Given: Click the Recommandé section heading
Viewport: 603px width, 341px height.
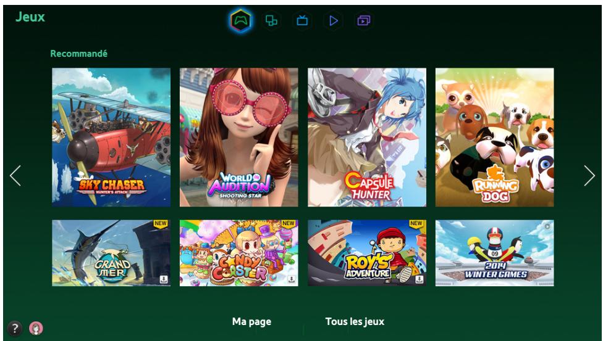Looking at the screenshot, I should pyautogui.click(x=79, y=54).
